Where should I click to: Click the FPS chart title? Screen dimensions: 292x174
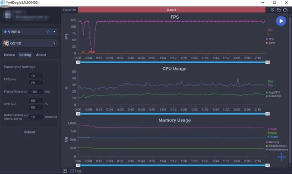pos(175,17)
